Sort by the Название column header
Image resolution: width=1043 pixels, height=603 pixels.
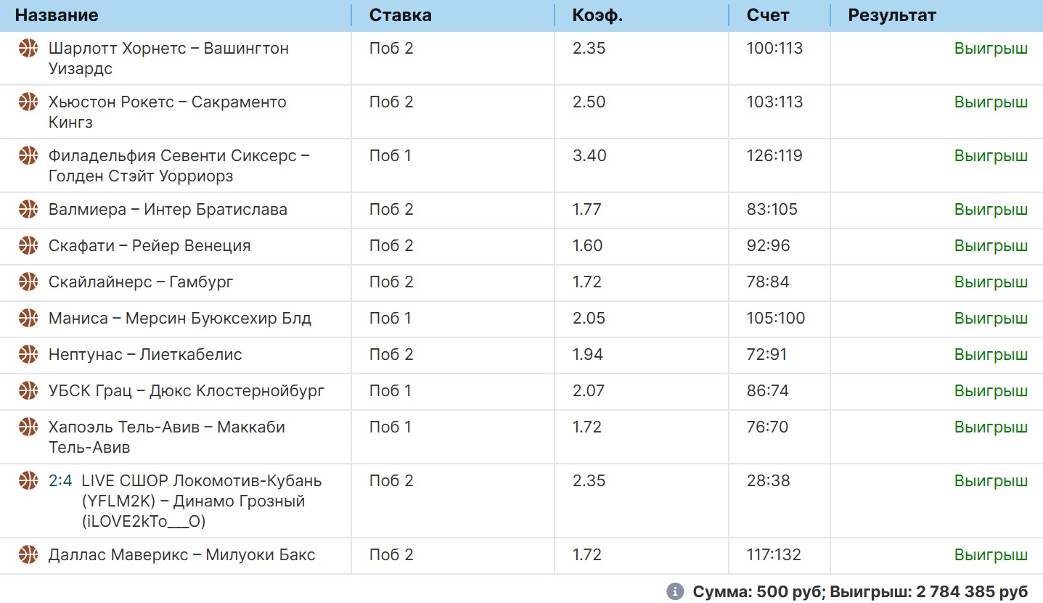click(57, 15)
